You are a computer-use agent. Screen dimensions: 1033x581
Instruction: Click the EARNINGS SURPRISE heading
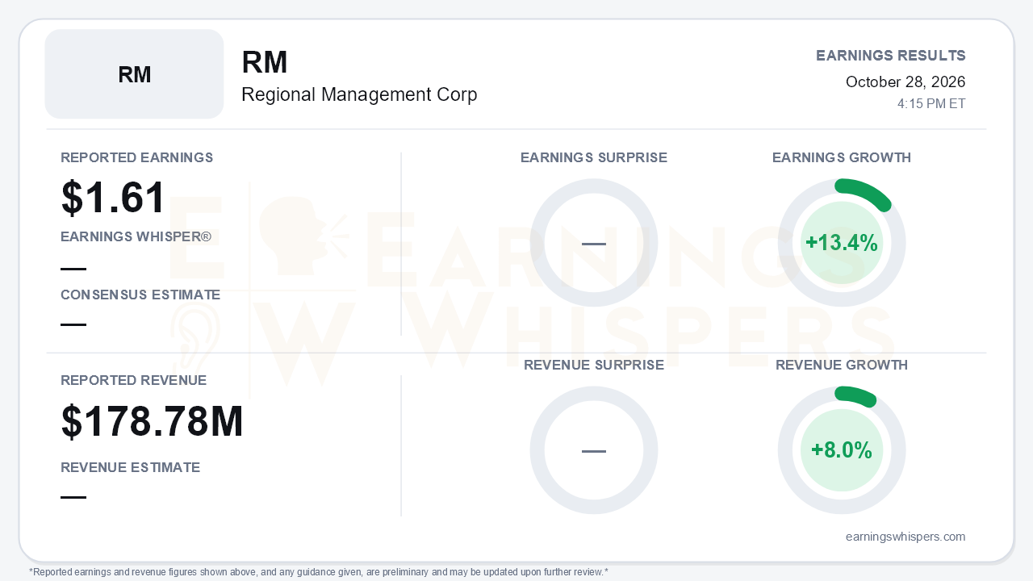(594, 157)
